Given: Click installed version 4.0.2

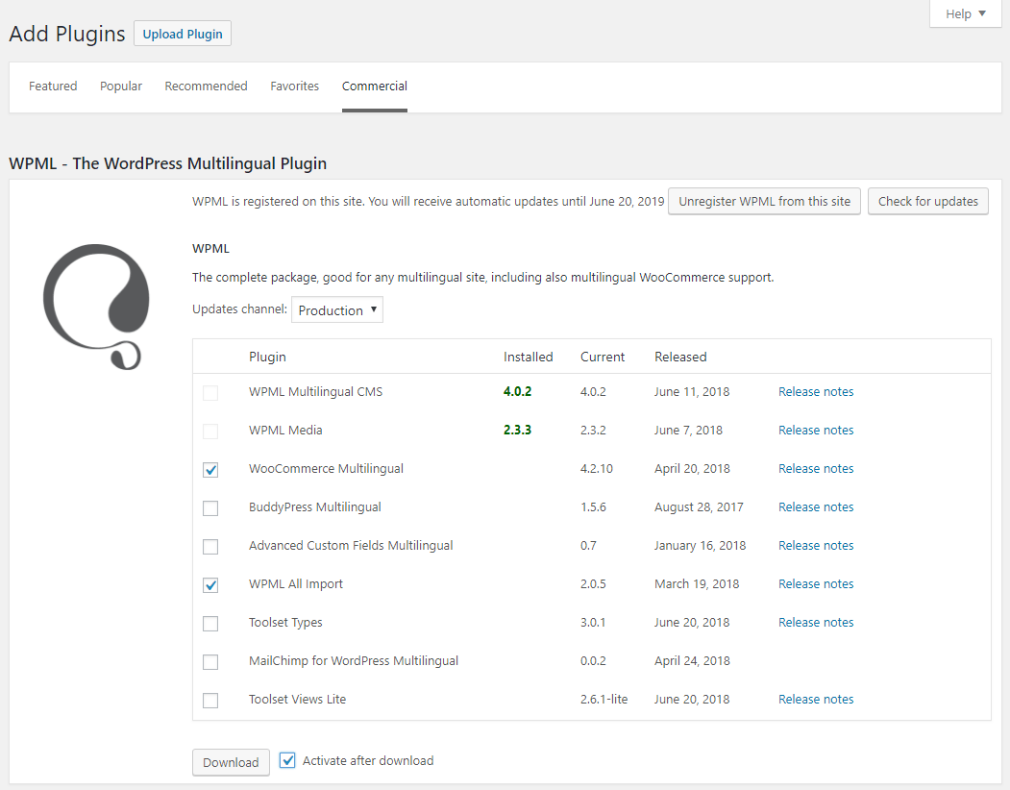Looking at the screenshot, I should (517, 392).
